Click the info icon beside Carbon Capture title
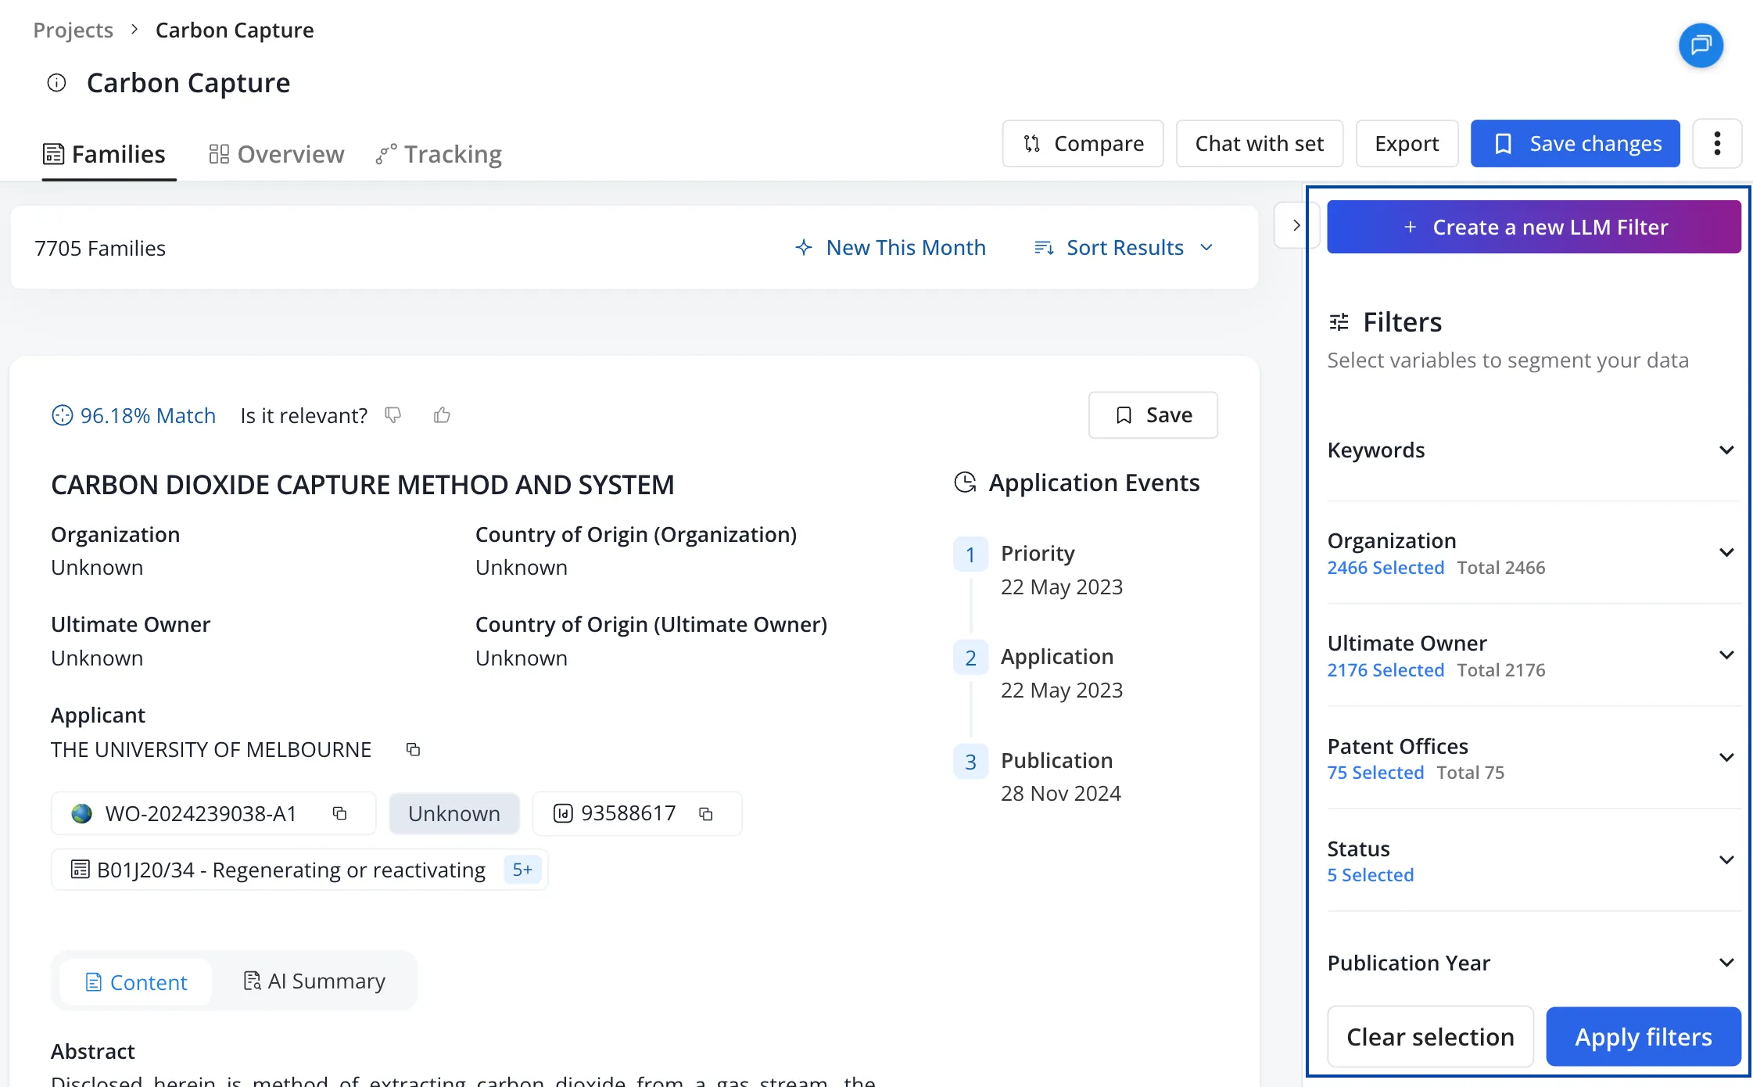This screenshot has width=1753, height=1087. click(x=56, y=83)
